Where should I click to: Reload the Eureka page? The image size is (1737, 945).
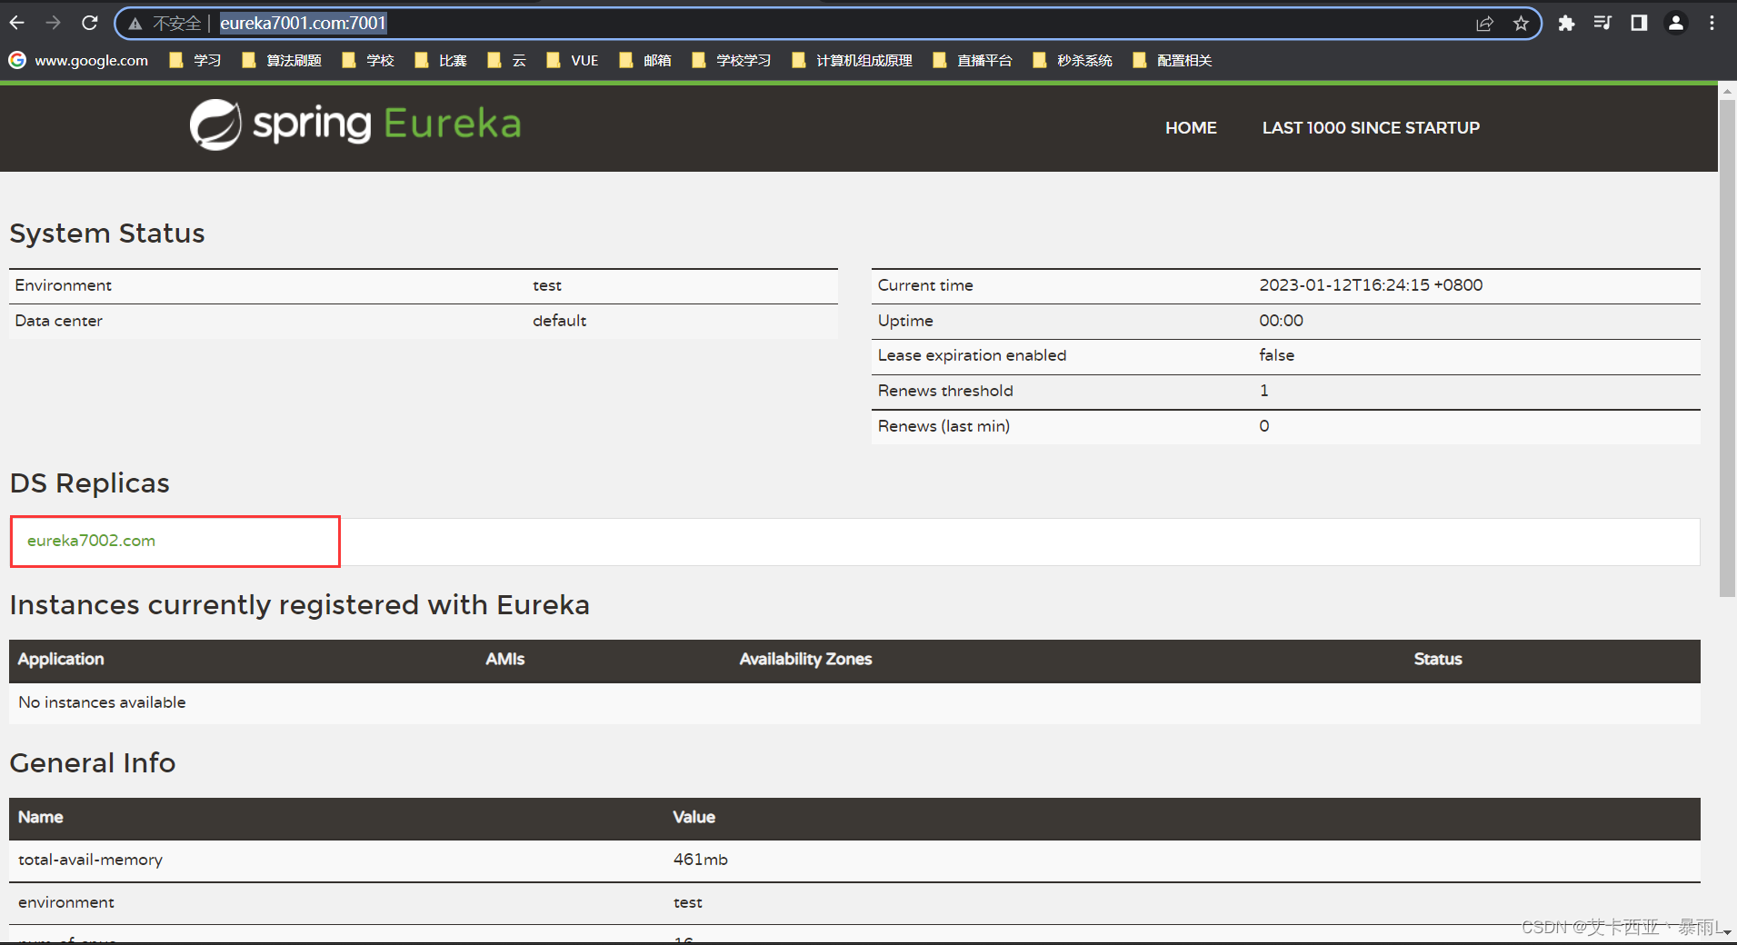click(x=89, y=23)
